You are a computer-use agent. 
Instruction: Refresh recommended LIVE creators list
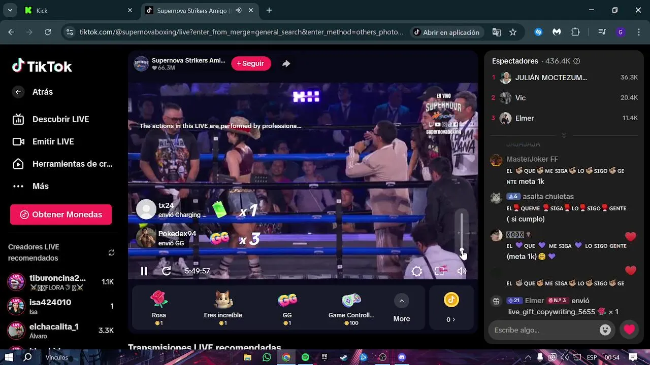click(112, 252)
